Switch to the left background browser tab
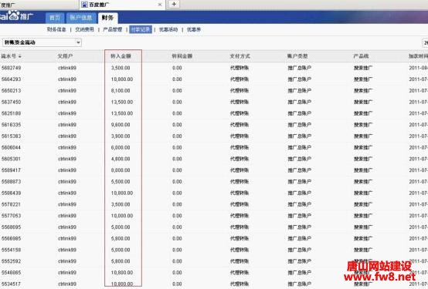The image size is (428, 289). click(38, 5)
